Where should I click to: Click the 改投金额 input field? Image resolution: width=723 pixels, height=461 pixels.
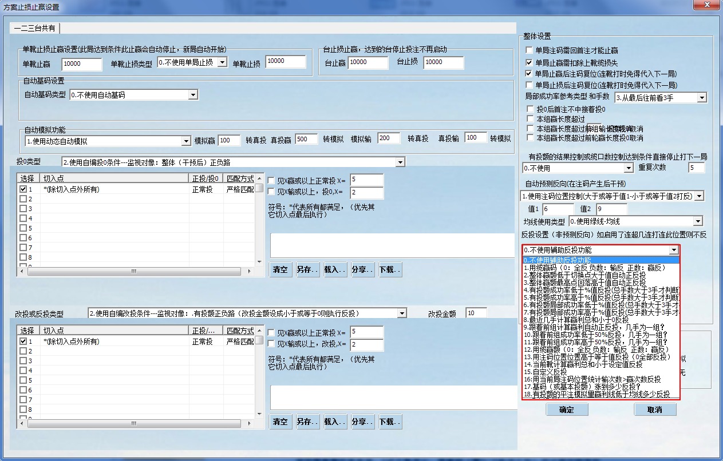pos(479,313)
